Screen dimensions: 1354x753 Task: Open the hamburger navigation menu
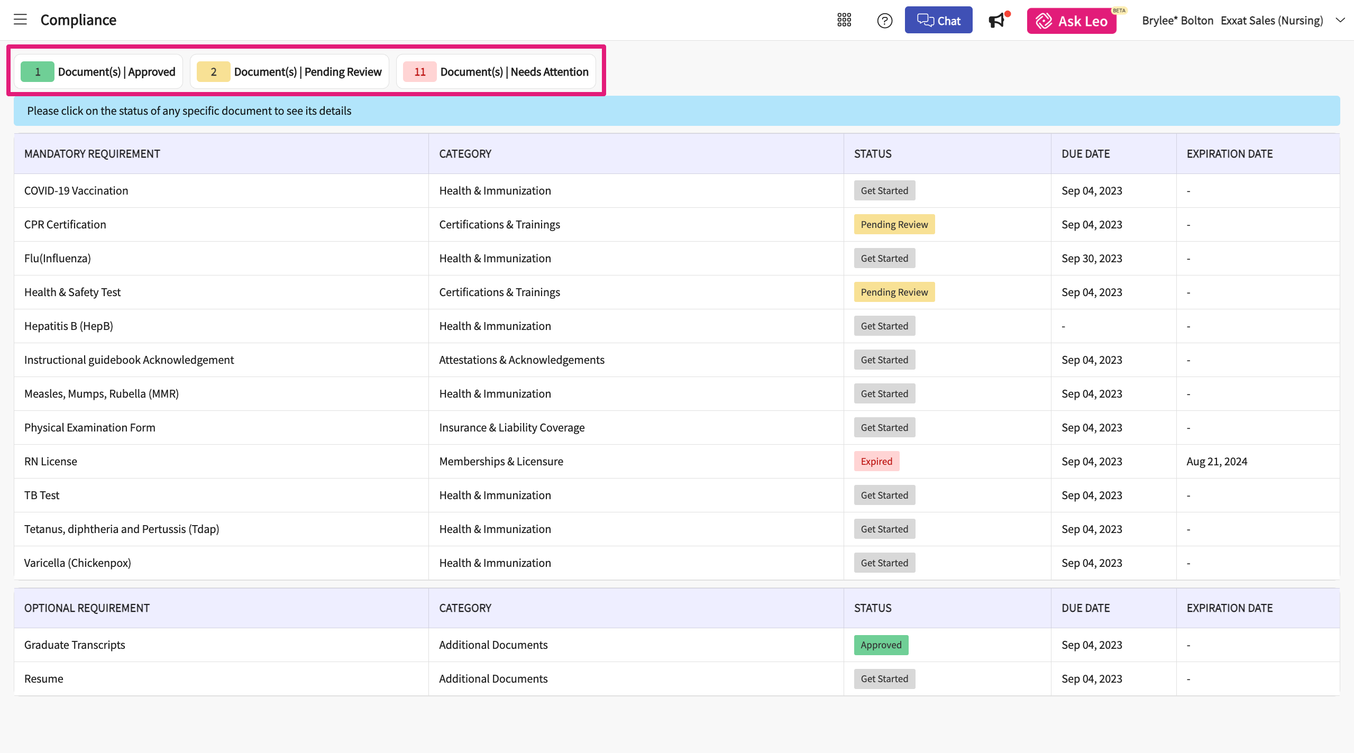click(x=20, y=20)
